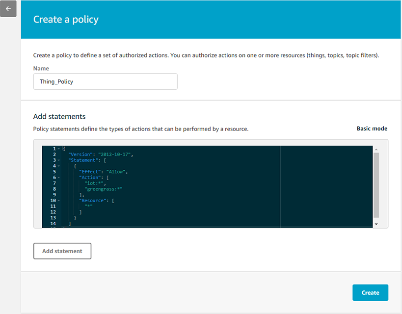Click the editor scrollbar up arrow

[376, 150]
